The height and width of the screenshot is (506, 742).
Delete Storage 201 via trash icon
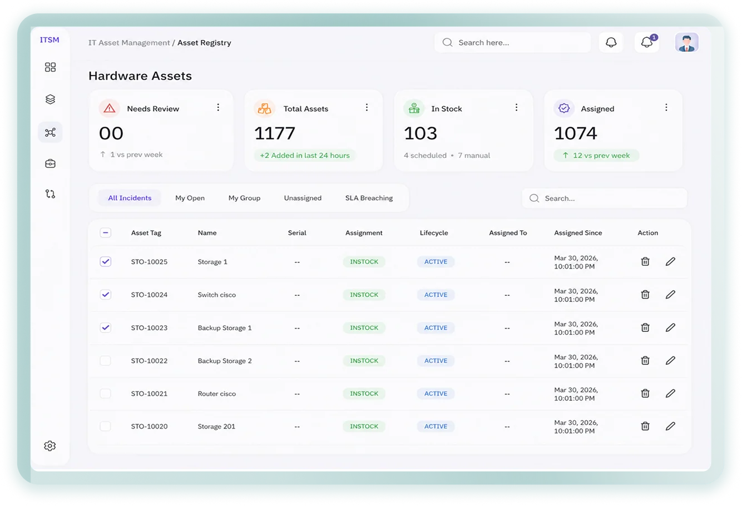pos(645,426)
